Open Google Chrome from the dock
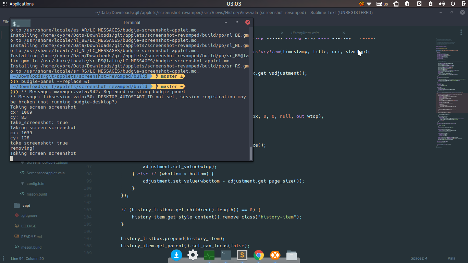The image size is (468, 263). (x=259, y=255)
